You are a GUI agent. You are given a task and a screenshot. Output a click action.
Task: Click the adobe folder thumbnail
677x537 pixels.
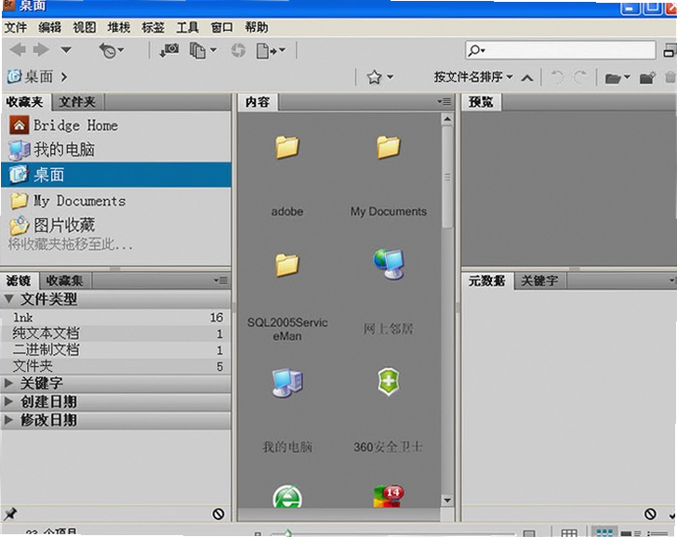(286, 148)
